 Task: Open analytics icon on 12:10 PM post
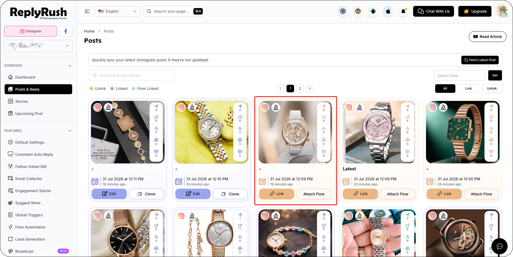(x=192, y=107)
